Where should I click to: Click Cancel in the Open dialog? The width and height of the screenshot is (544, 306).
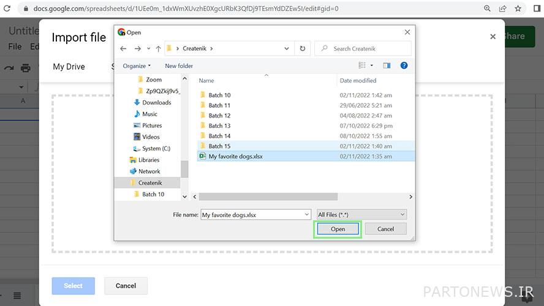click(x=385, y=229)
